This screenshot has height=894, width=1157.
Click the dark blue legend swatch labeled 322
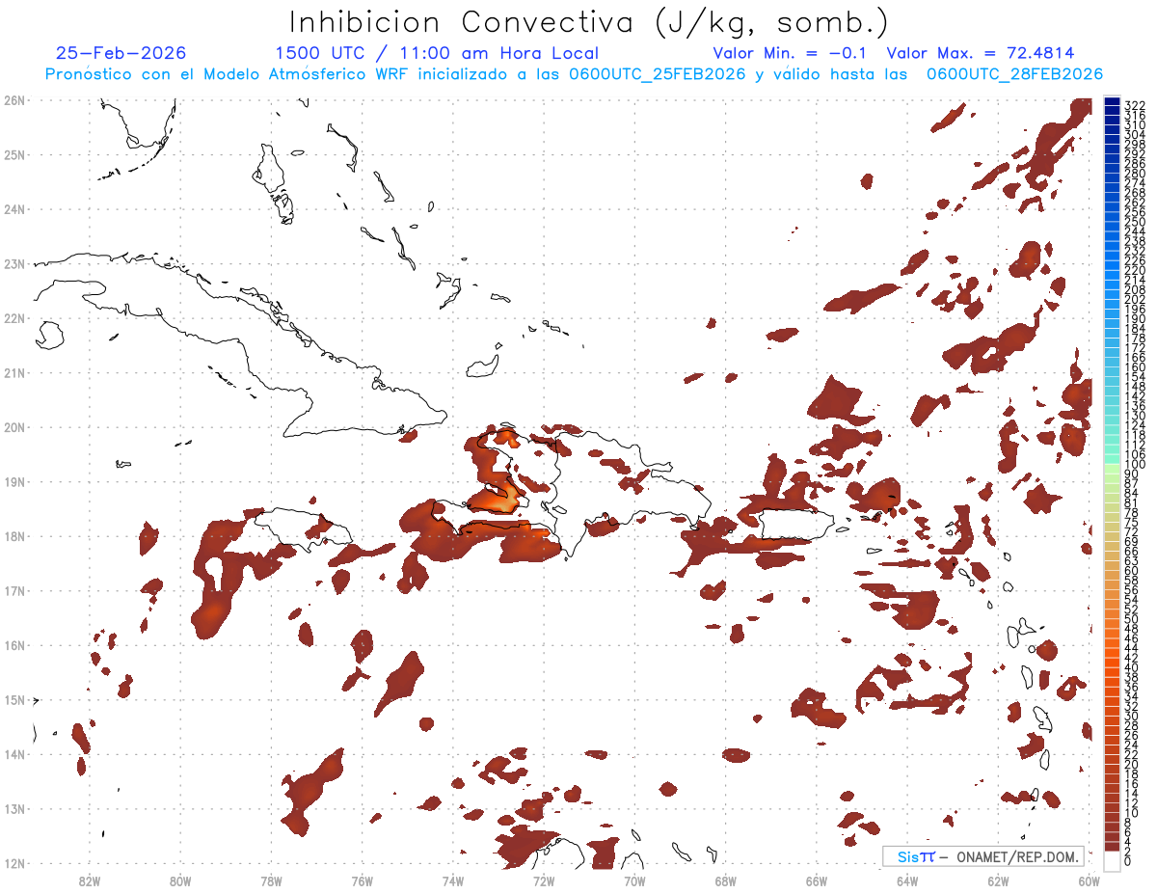[x=1113, y=102]
